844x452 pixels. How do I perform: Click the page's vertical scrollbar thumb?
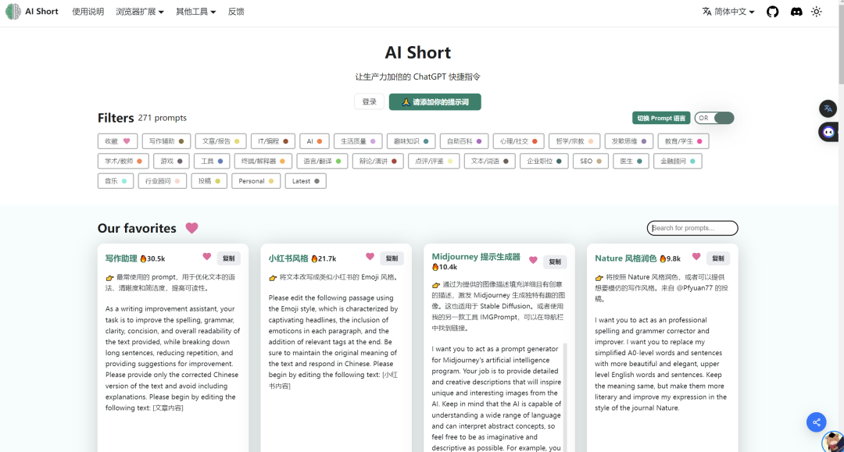click(x=840, y=47)
